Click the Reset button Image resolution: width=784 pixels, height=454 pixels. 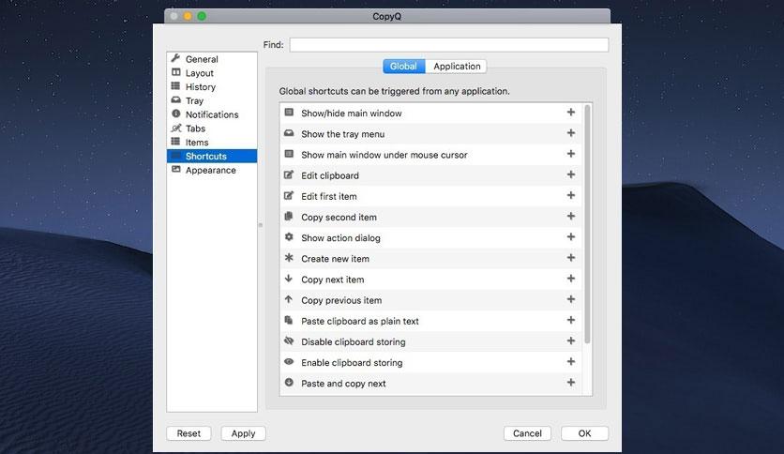pyautogui.click(x=188, y=433)
